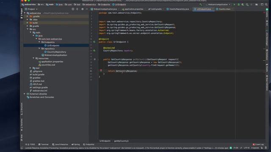Hide the Project panel with minus icon
This screenshot has height=152, width=271.
click(x=86, y=9)
